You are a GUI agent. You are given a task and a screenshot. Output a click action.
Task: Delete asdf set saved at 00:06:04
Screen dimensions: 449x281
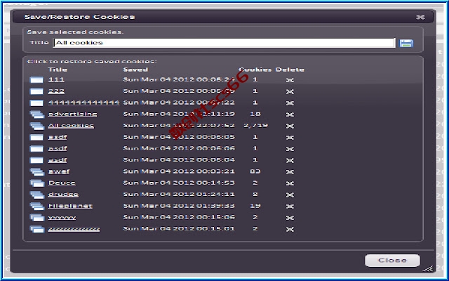290,160
